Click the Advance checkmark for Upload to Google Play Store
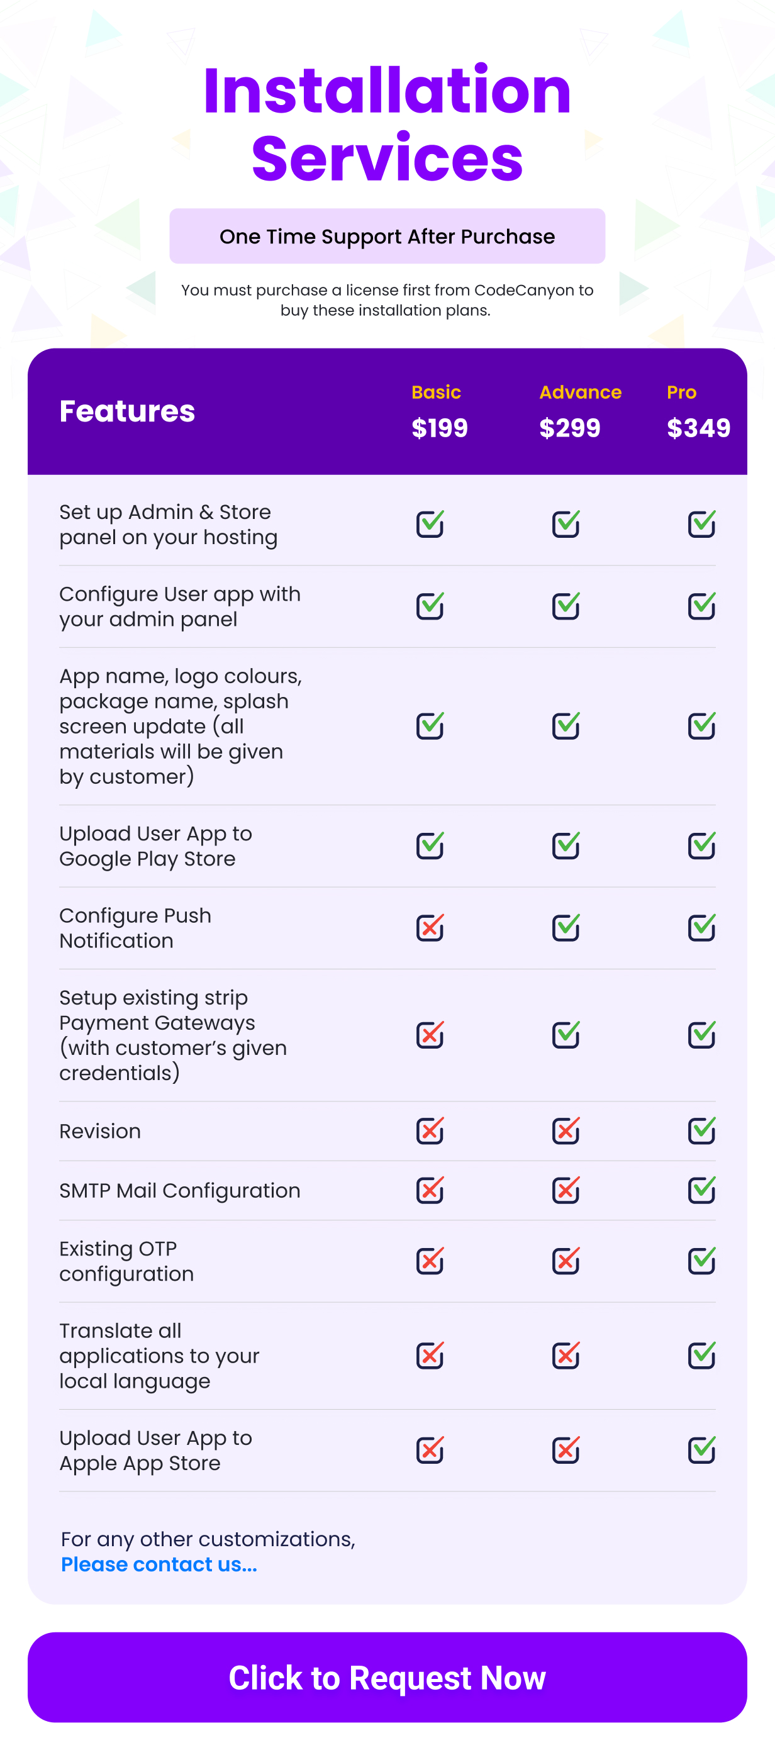775x1750 pixels. pos(566,845)
